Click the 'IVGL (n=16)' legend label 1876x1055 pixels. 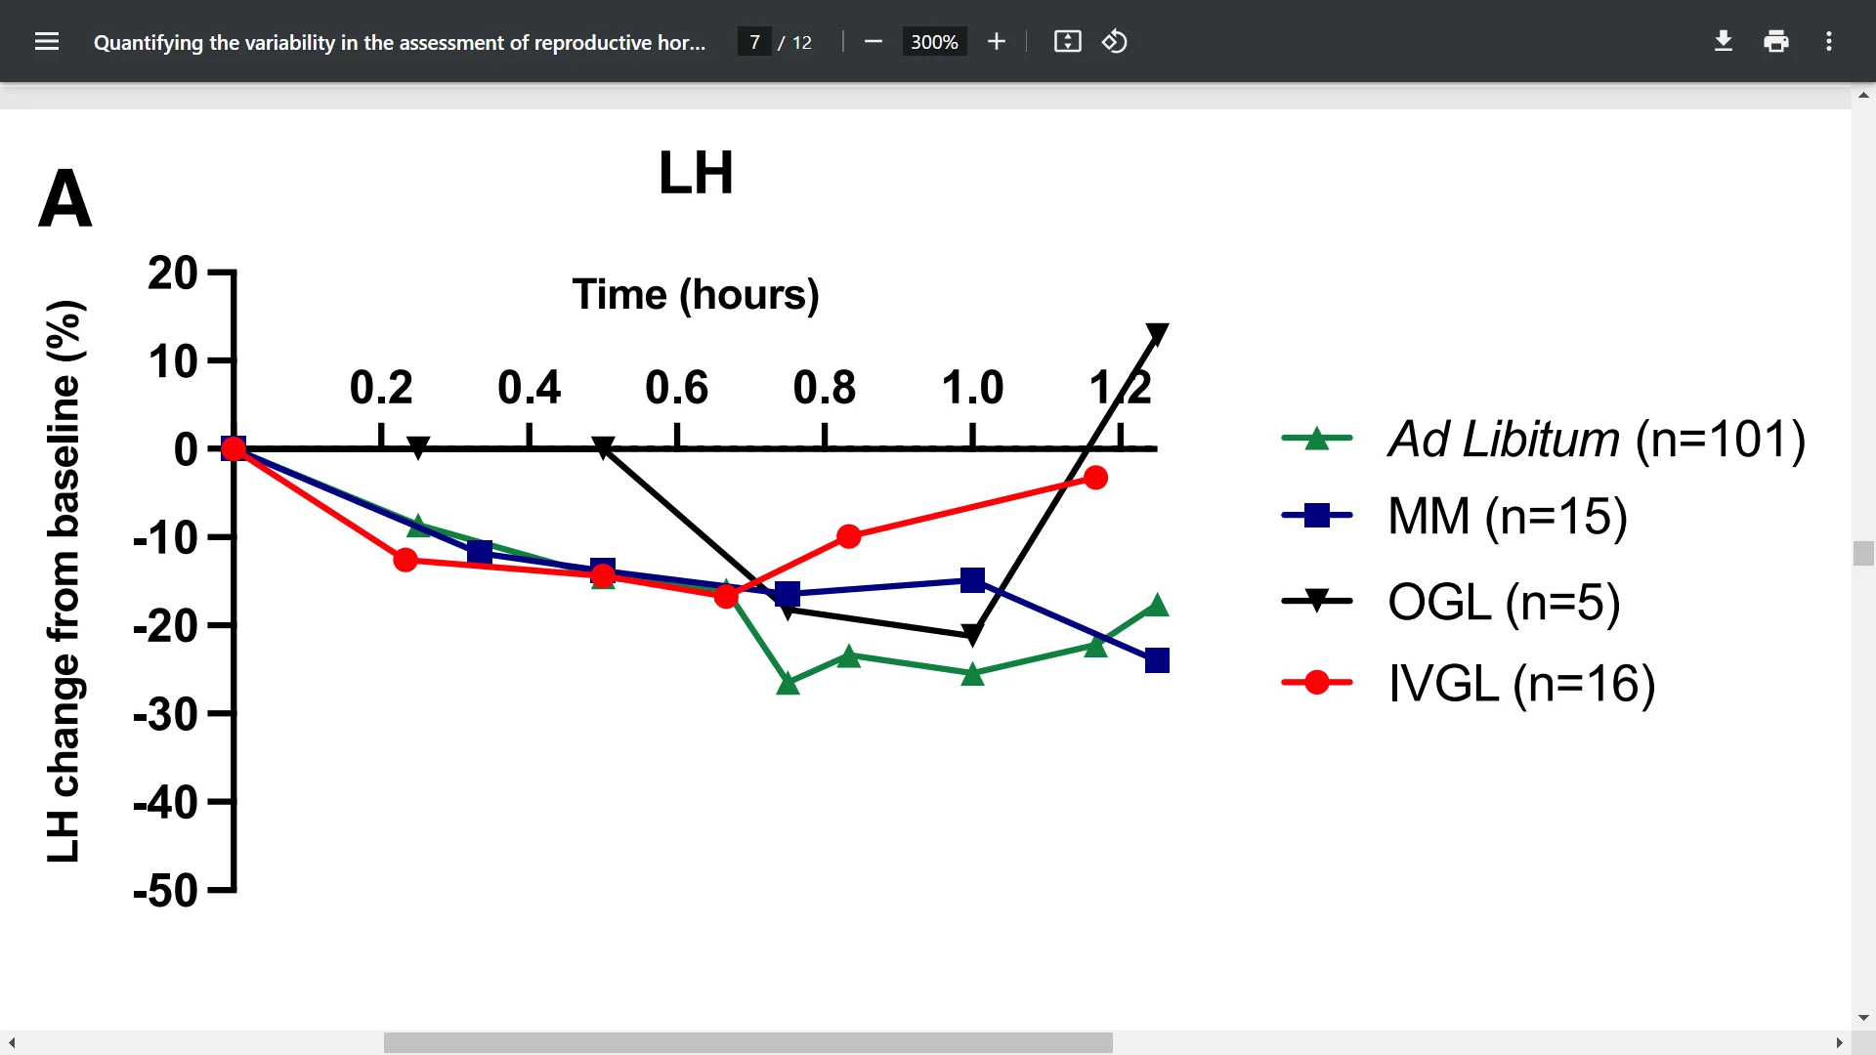coord(1522,683)
